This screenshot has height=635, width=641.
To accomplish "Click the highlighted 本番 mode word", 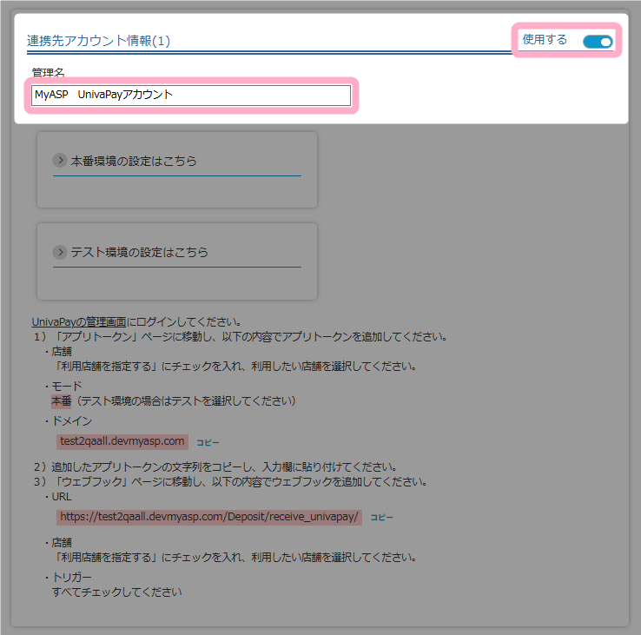I will [x=62, y=401].
